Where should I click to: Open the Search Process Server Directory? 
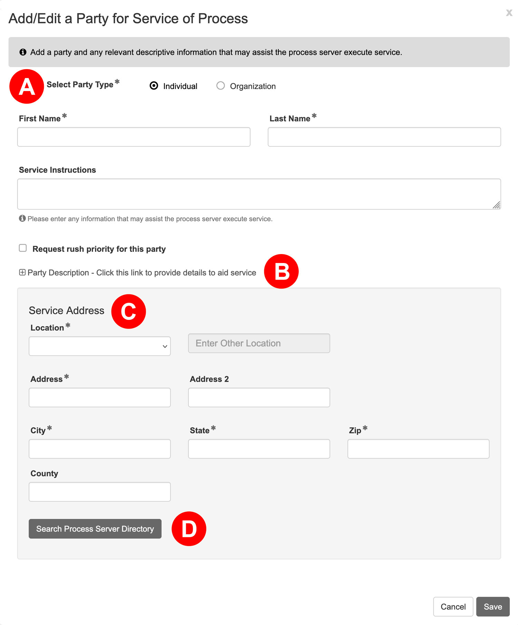[95, 529]
